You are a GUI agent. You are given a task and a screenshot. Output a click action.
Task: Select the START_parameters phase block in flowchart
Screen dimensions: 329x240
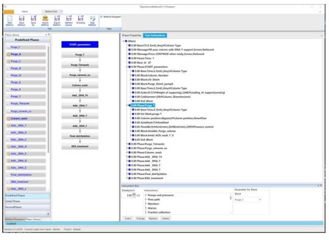tap(80, 44)
